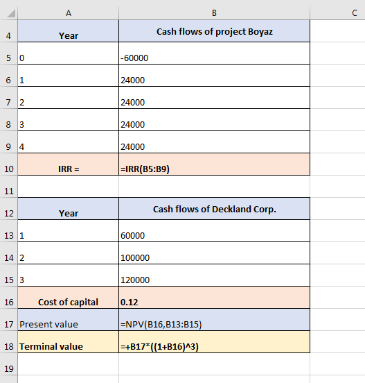Viewport: 365px width, 383px height.
Task: Click year 1 cell in row 13
Action: click(x=69, y=231)
